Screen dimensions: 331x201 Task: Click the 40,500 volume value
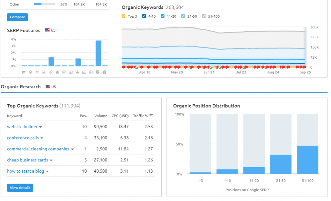coord(101,171)
